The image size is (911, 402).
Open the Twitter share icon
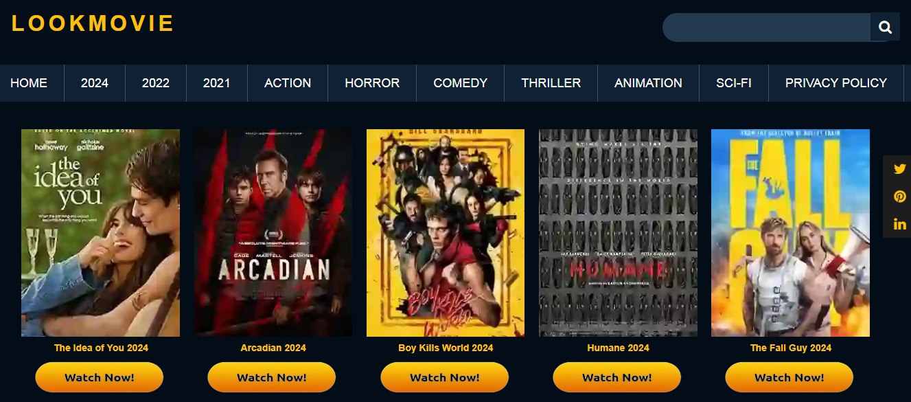click(x=899, y=169)
